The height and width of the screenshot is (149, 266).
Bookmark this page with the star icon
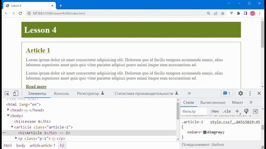click(223, 13)
